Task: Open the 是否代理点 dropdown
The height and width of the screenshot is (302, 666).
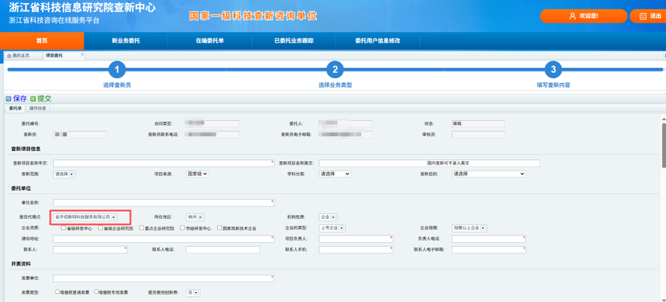Action: click(x=114, y=217)
